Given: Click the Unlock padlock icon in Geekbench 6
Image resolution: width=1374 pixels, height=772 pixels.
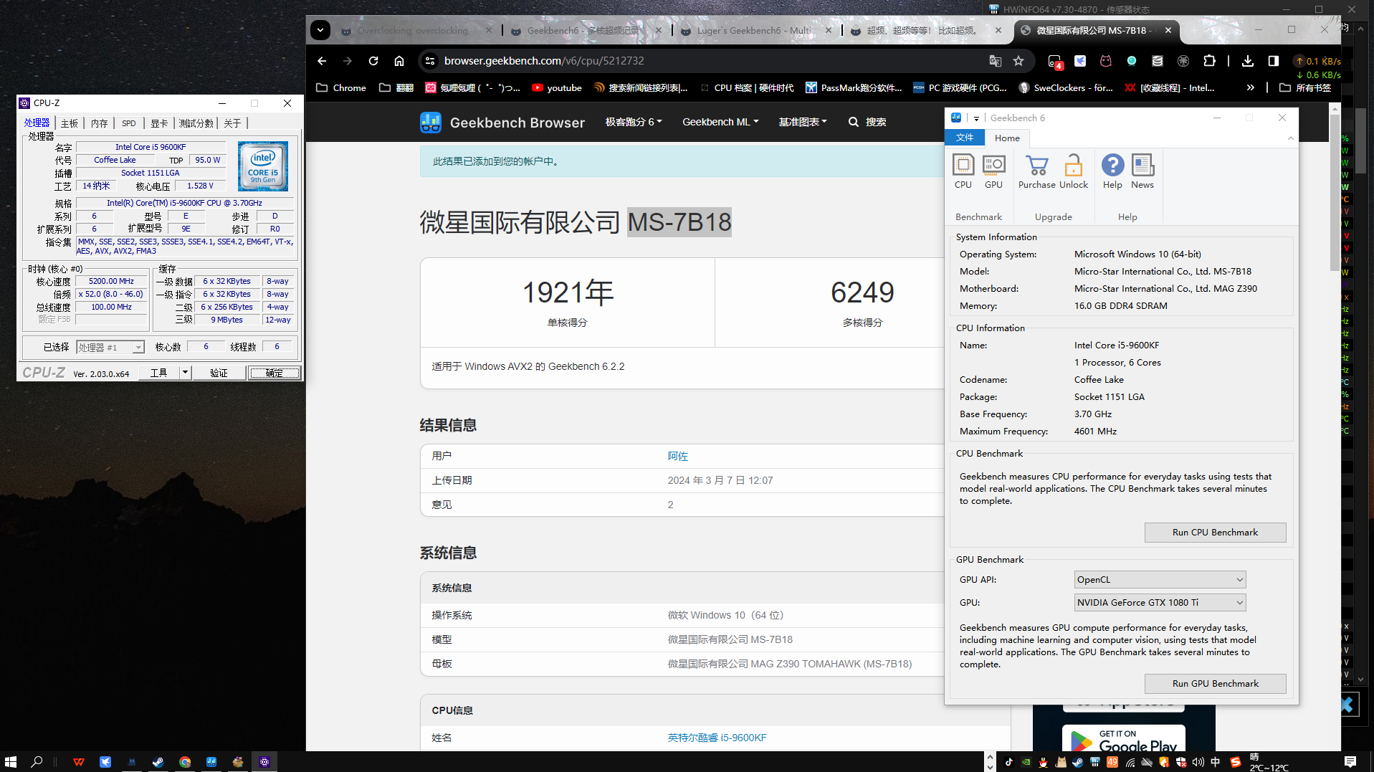Looking at the screenshot, I should (1073, 171).
